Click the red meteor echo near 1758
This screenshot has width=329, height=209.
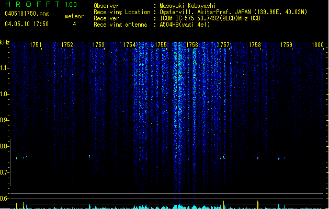257,158
